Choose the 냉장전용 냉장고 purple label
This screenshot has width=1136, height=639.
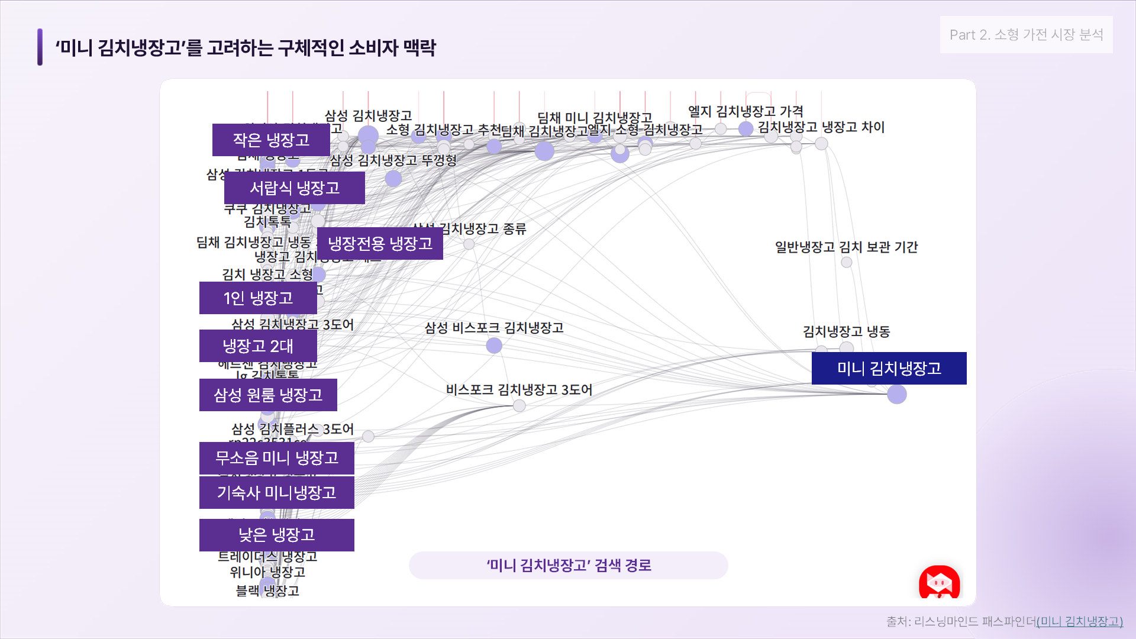click(x=380, y=243)
